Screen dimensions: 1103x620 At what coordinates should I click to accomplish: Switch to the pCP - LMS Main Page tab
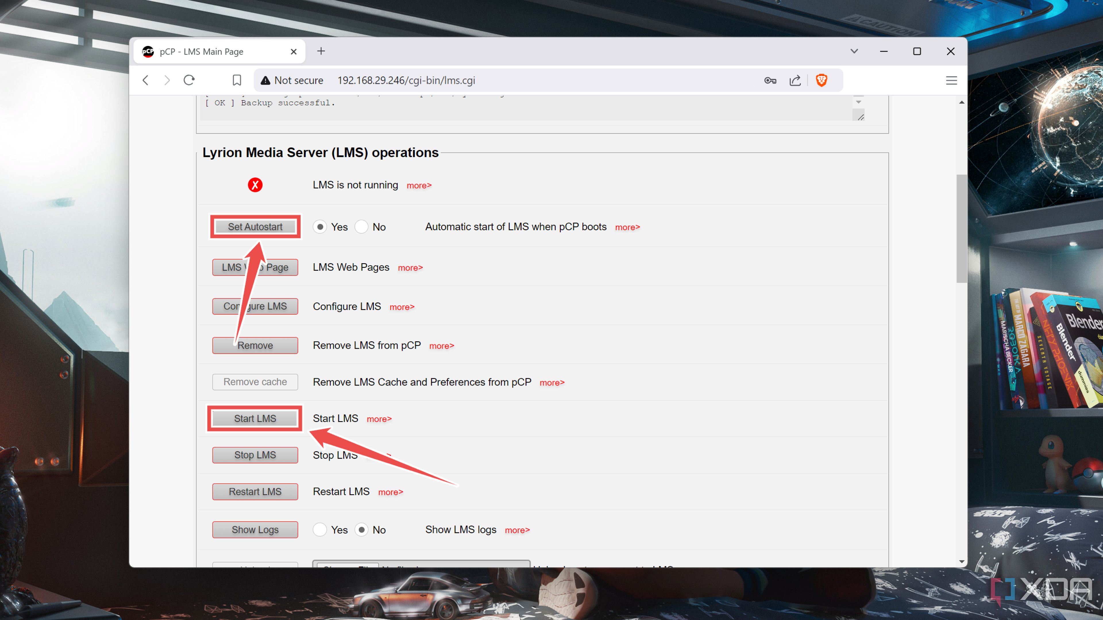pos(206,51)
